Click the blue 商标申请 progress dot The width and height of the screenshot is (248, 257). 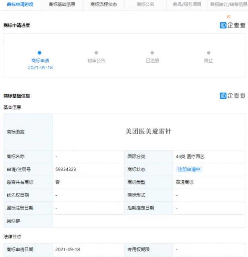tap(40, 53)
